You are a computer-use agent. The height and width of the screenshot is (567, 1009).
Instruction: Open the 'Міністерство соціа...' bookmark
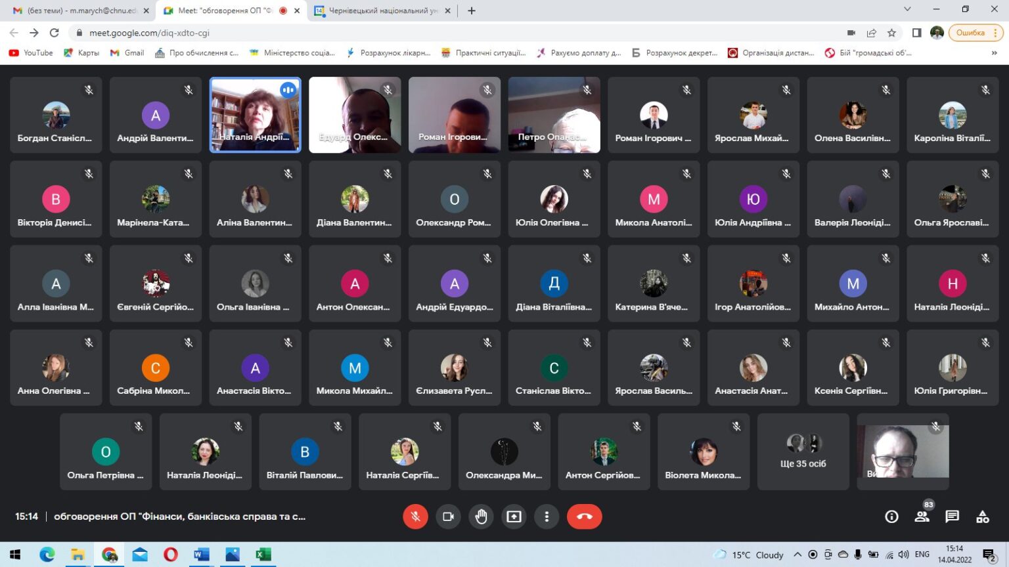292,53
